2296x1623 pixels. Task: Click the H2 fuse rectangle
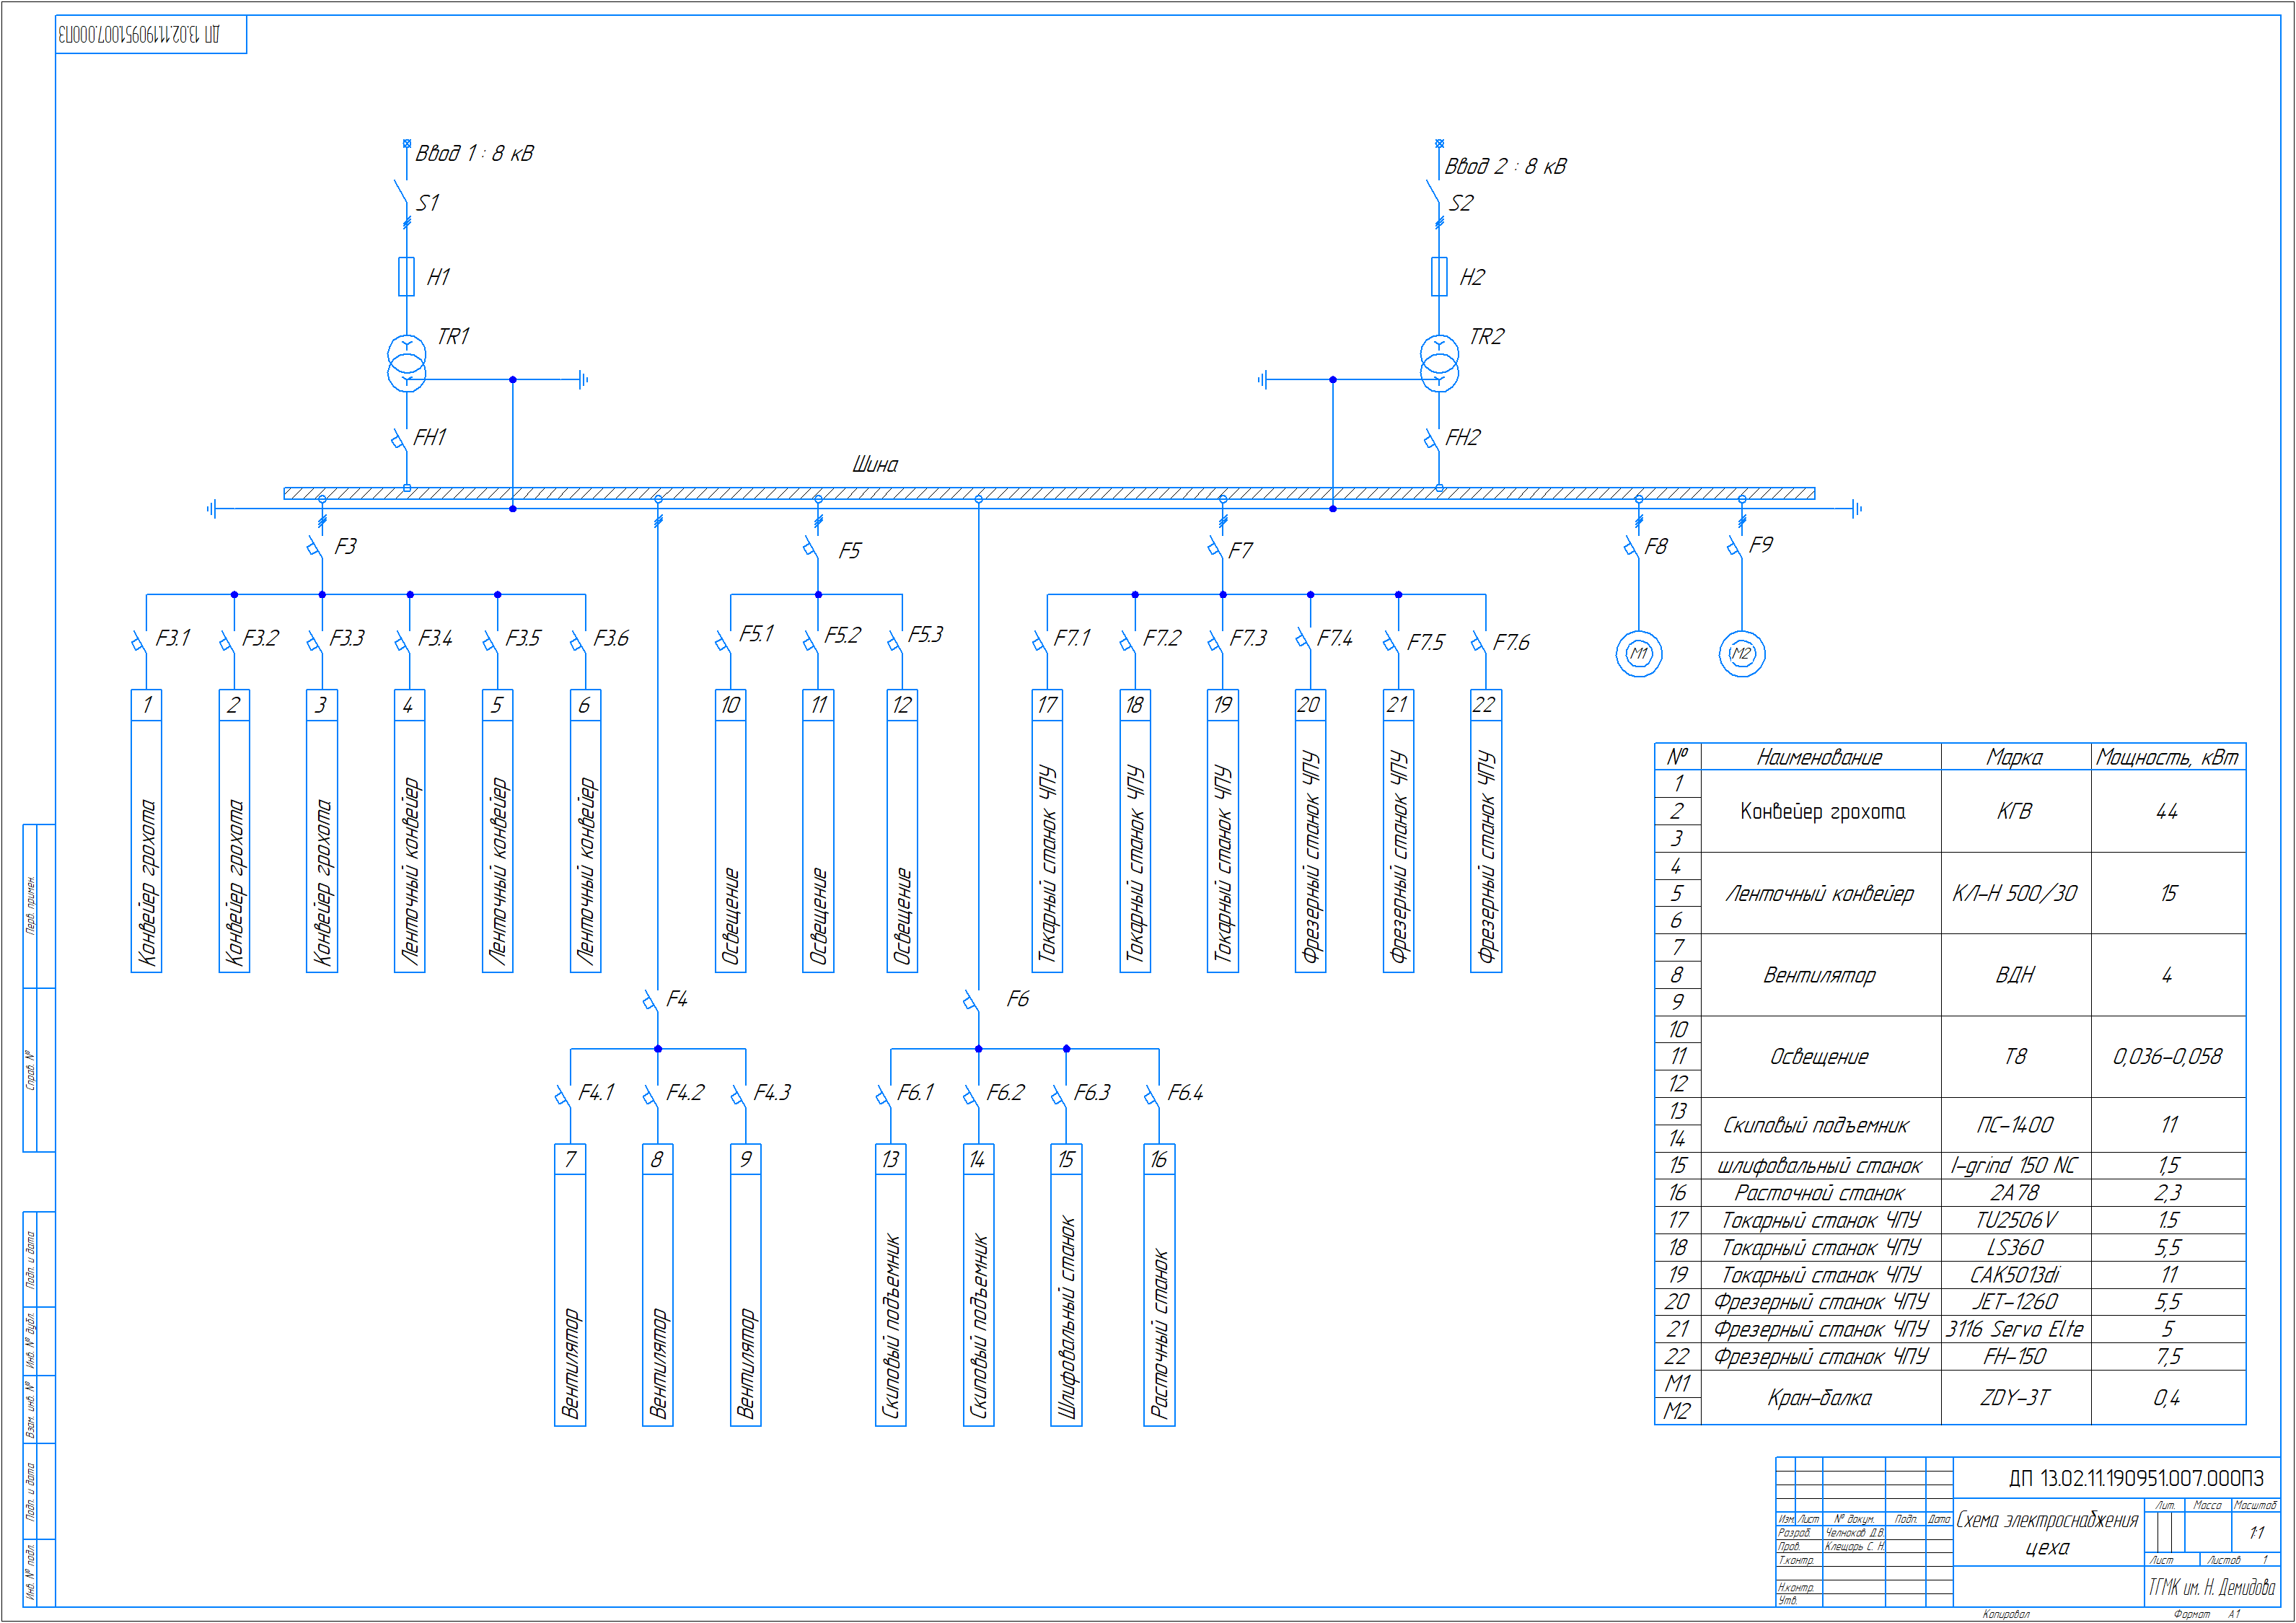pyautogui.click(x=1438, y=276)
